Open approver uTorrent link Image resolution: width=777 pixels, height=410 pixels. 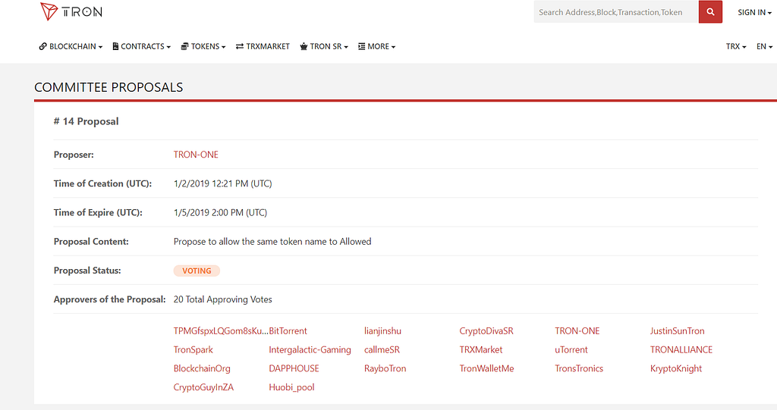pos(571,349)
